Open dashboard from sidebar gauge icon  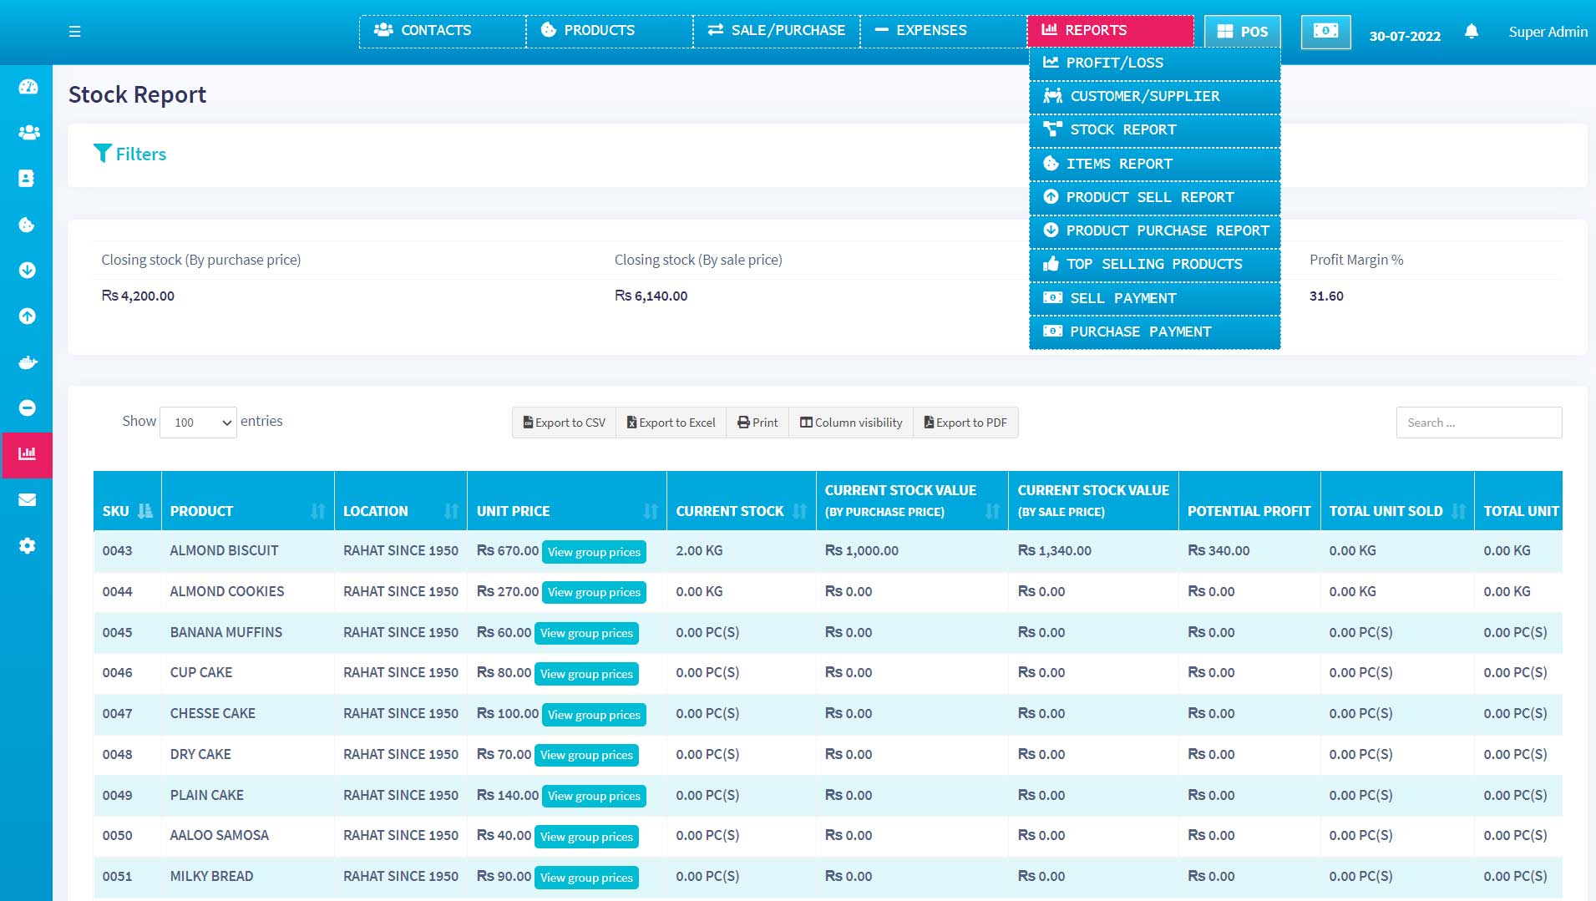tap(28, 87)
